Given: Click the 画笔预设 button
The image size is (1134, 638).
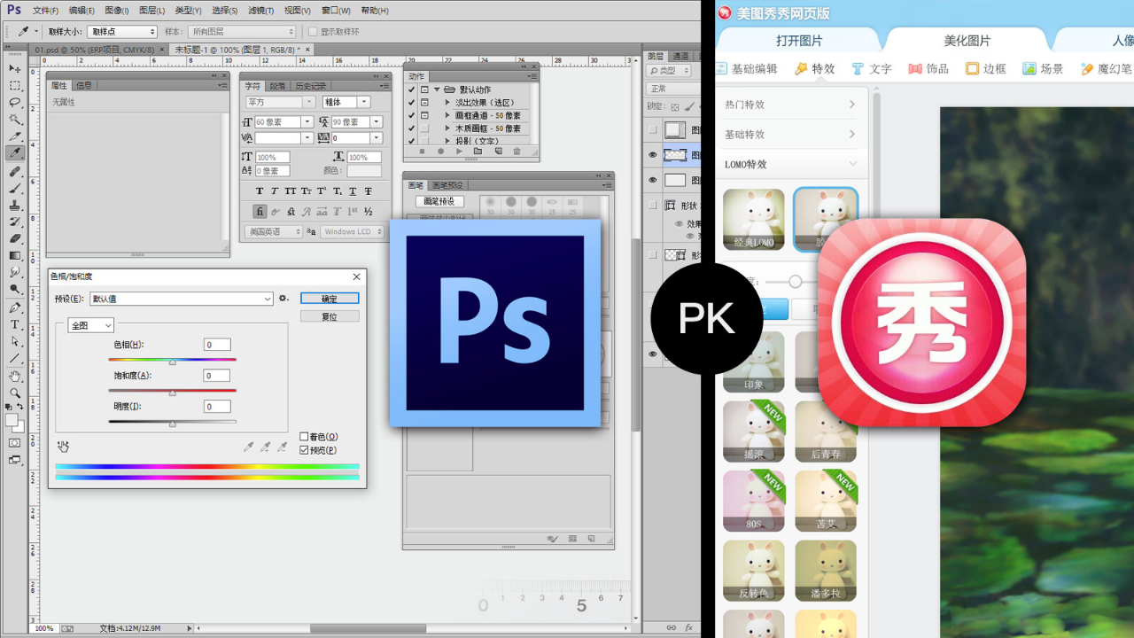Looking at the screenshot, I should tap(439, 201).
